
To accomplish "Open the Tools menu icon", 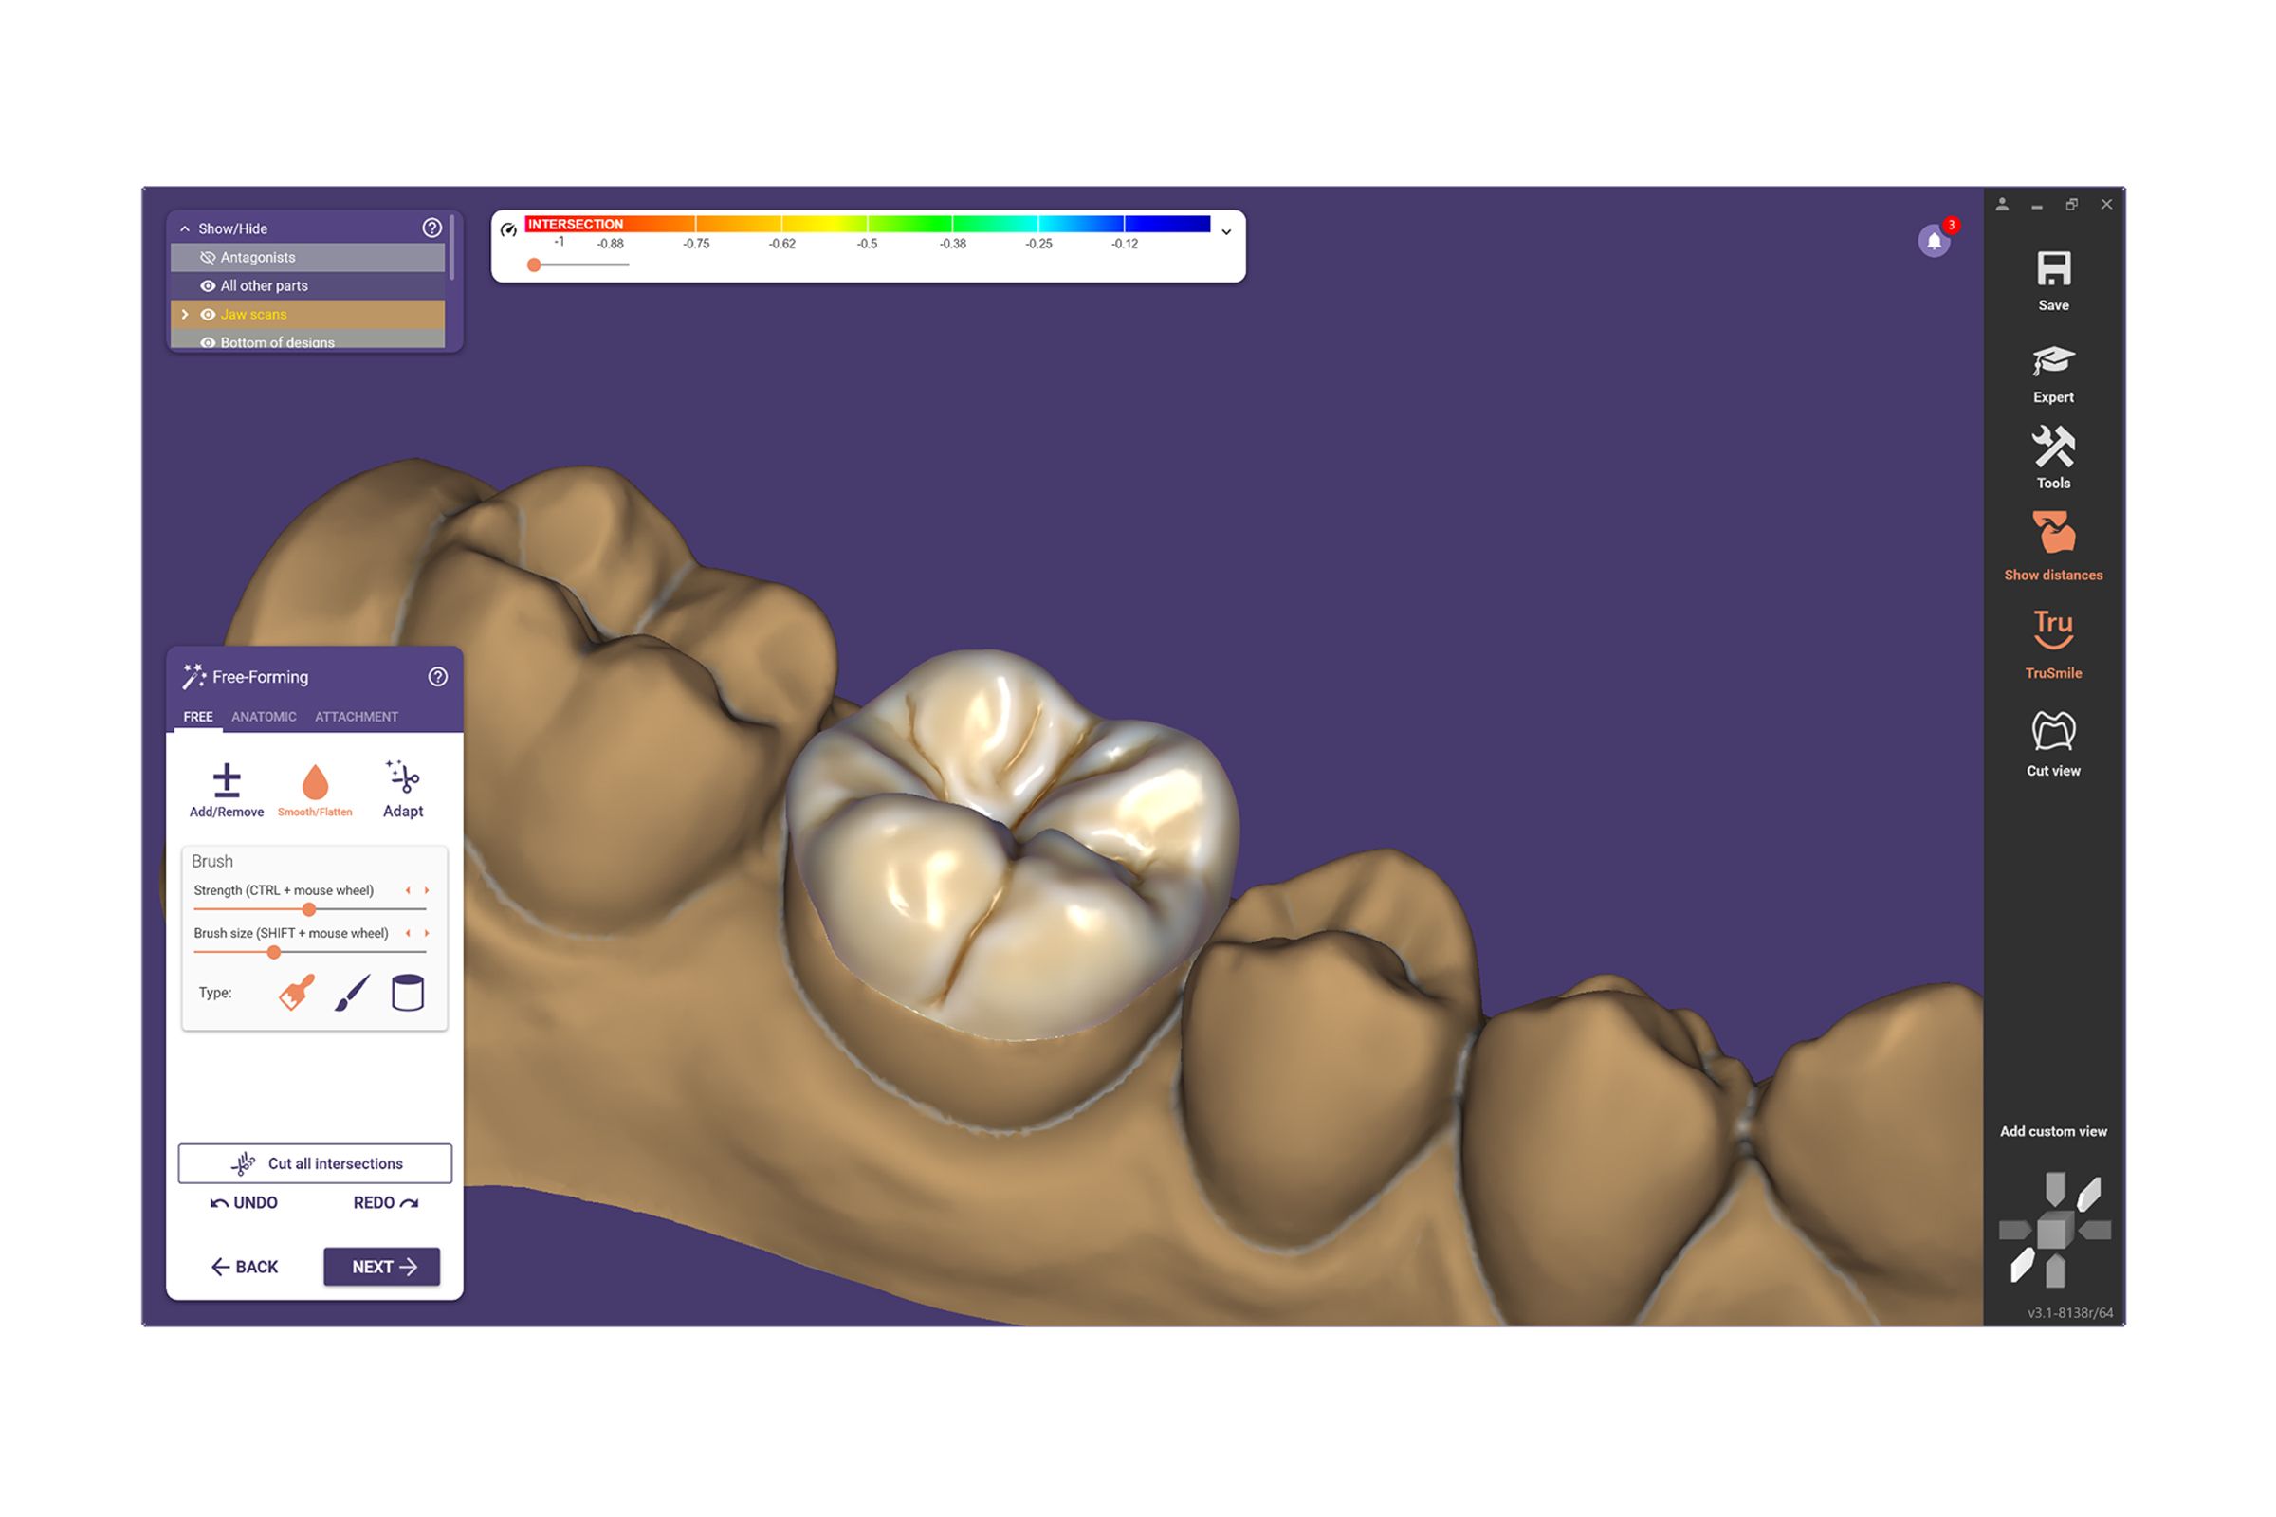I will (2052, 447).
